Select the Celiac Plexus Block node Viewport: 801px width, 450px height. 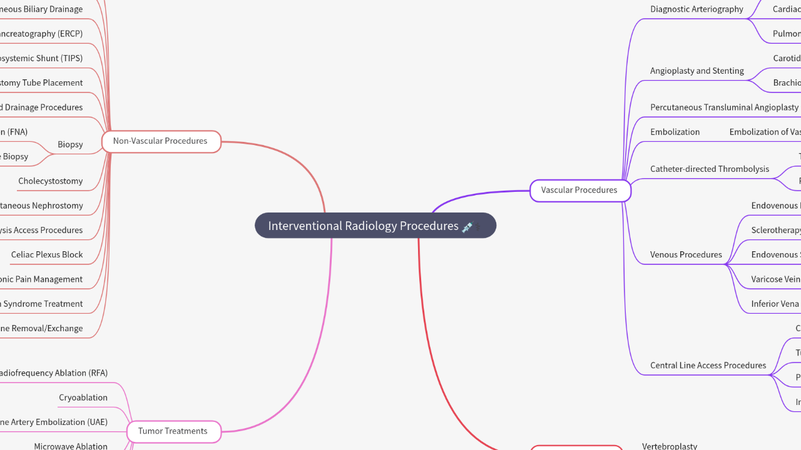click(x=47, y=255)
